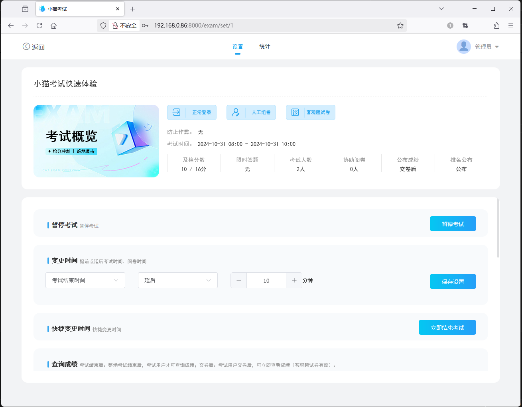Click the 人工组卷 person edit icon
This screenshot has height=407, width=522.
pos(236,112)
